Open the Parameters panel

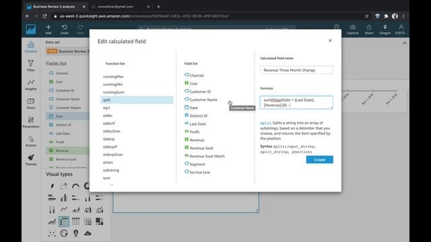[x=31, y=122]
